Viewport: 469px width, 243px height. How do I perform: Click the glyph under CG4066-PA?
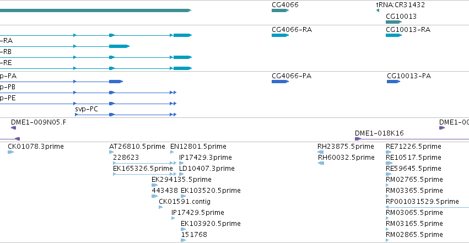[x=281, y=82]
